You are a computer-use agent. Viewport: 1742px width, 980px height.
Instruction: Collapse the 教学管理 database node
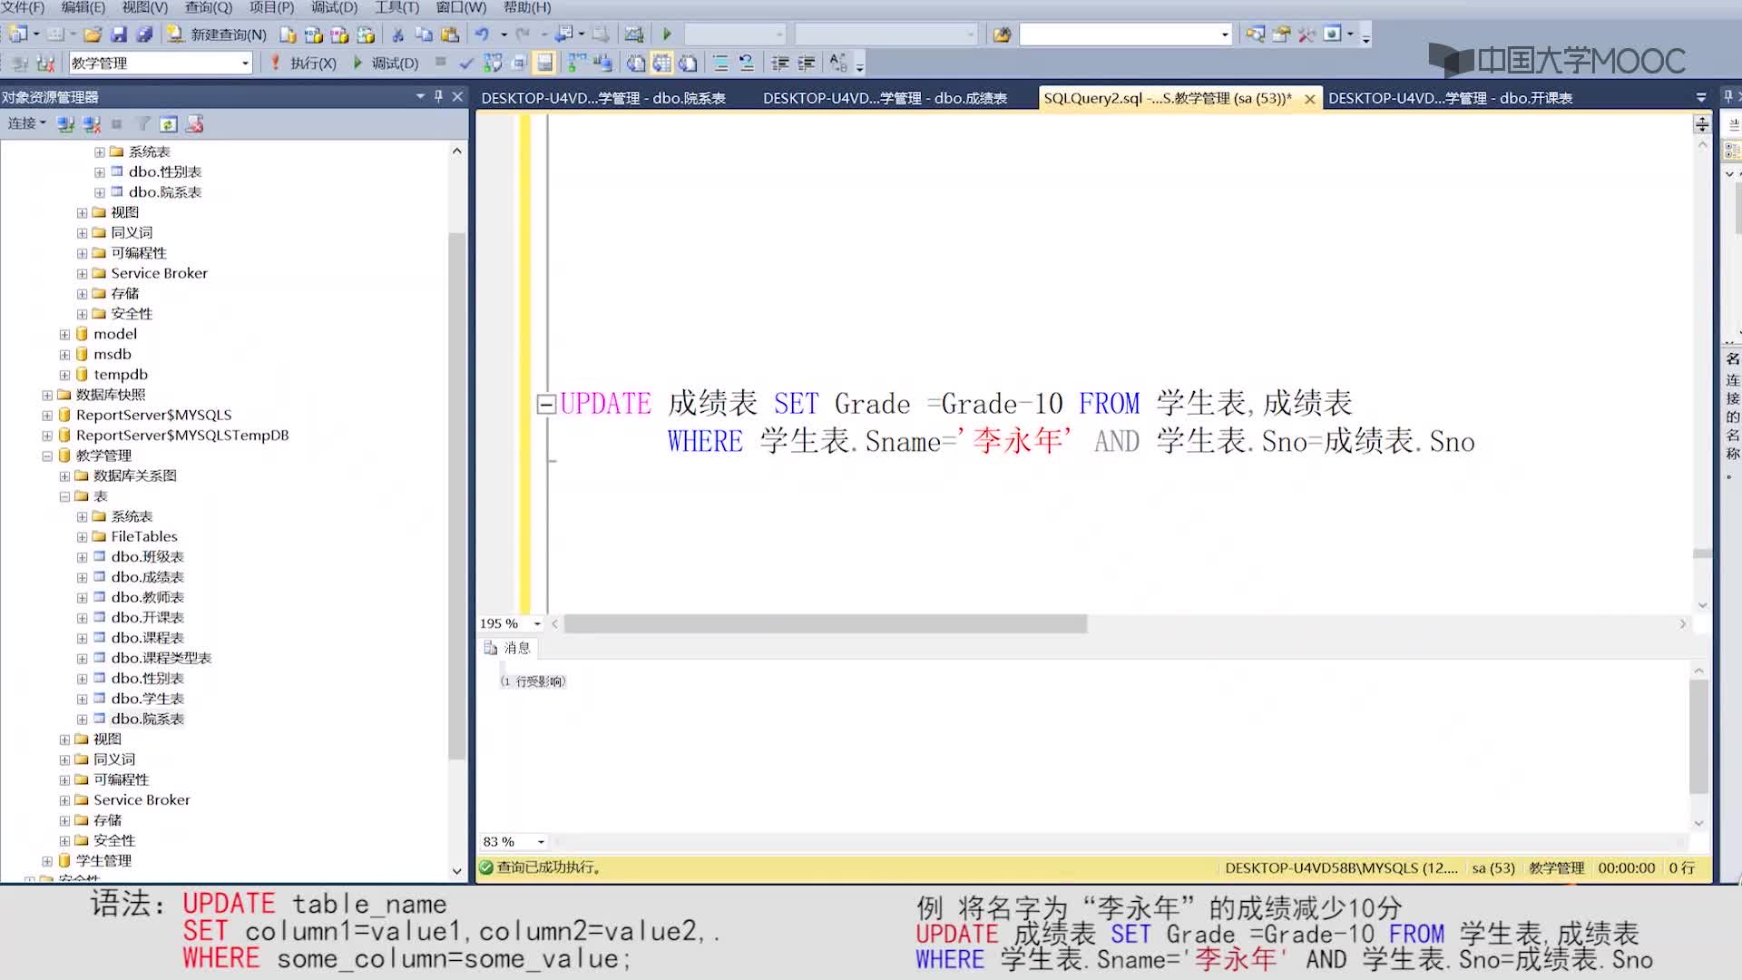pos(47,456)
